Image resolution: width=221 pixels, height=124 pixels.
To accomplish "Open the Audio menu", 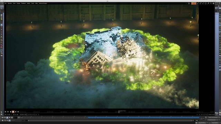I will coord(28,3).
